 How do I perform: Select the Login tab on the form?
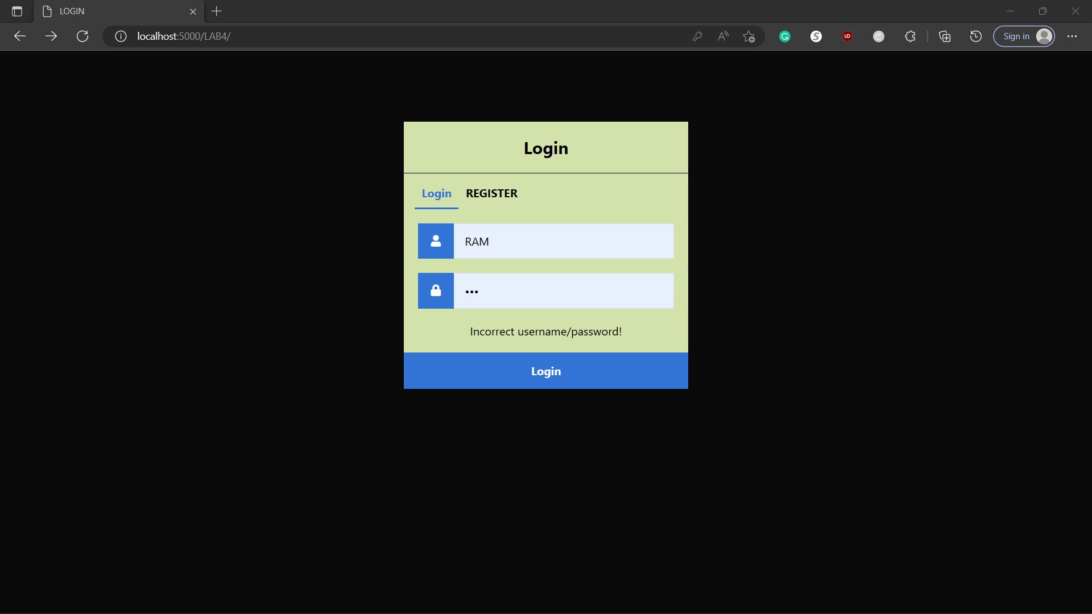[436, 193]
